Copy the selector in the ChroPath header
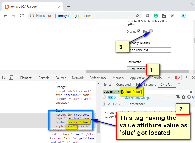The height and width of the screenshot is (143, 195). (104, 97)
